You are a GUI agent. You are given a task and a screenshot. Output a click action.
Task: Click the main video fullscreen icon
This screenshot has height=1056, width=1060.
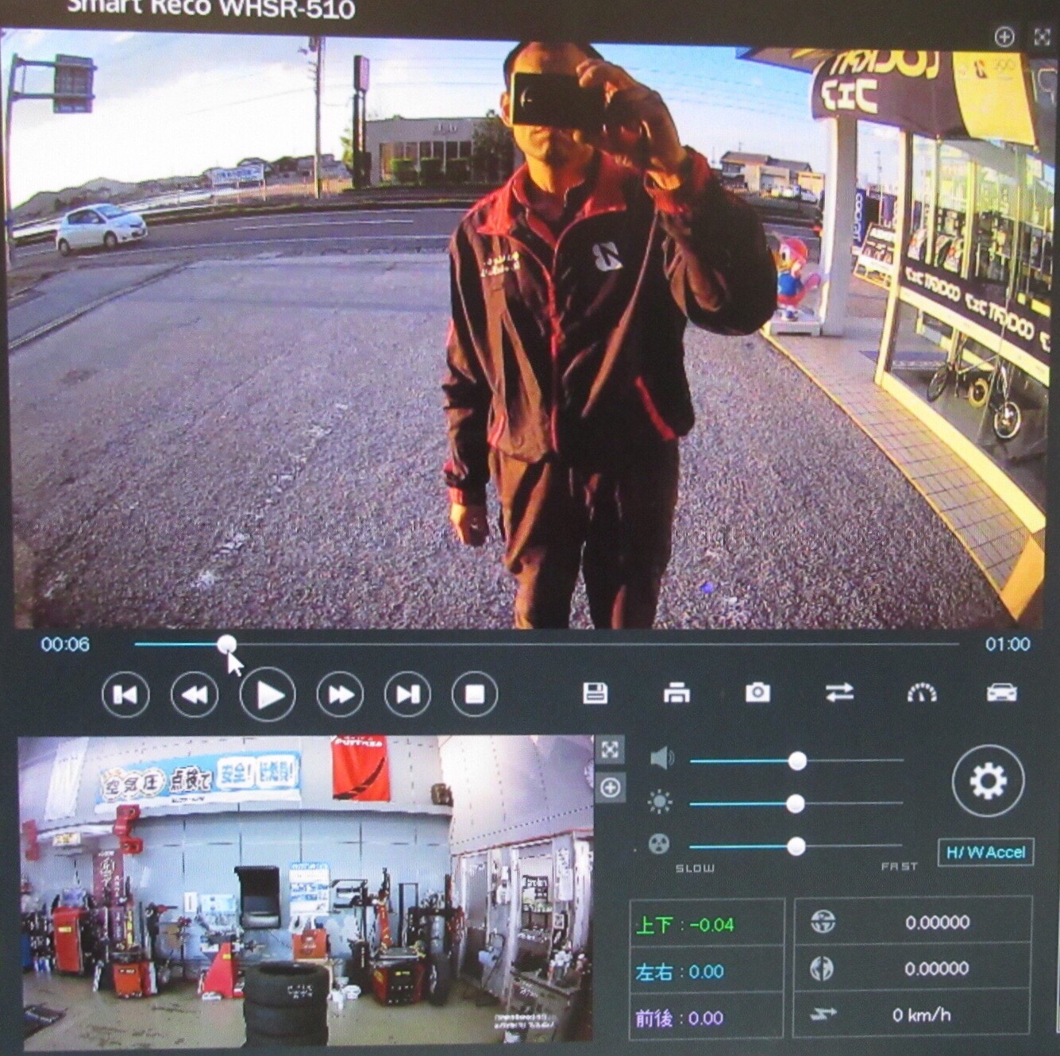tap(1042, 37)
